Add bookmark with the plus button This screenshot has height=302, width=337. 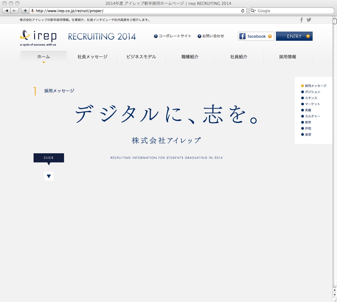point(25,11)
